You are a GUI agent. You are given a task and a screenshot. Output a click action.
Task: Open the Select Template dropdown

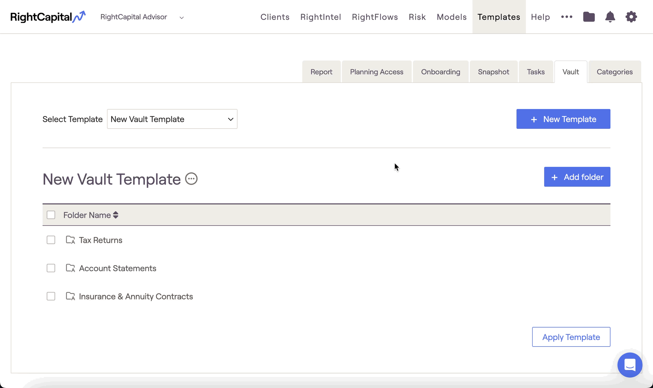172,119
